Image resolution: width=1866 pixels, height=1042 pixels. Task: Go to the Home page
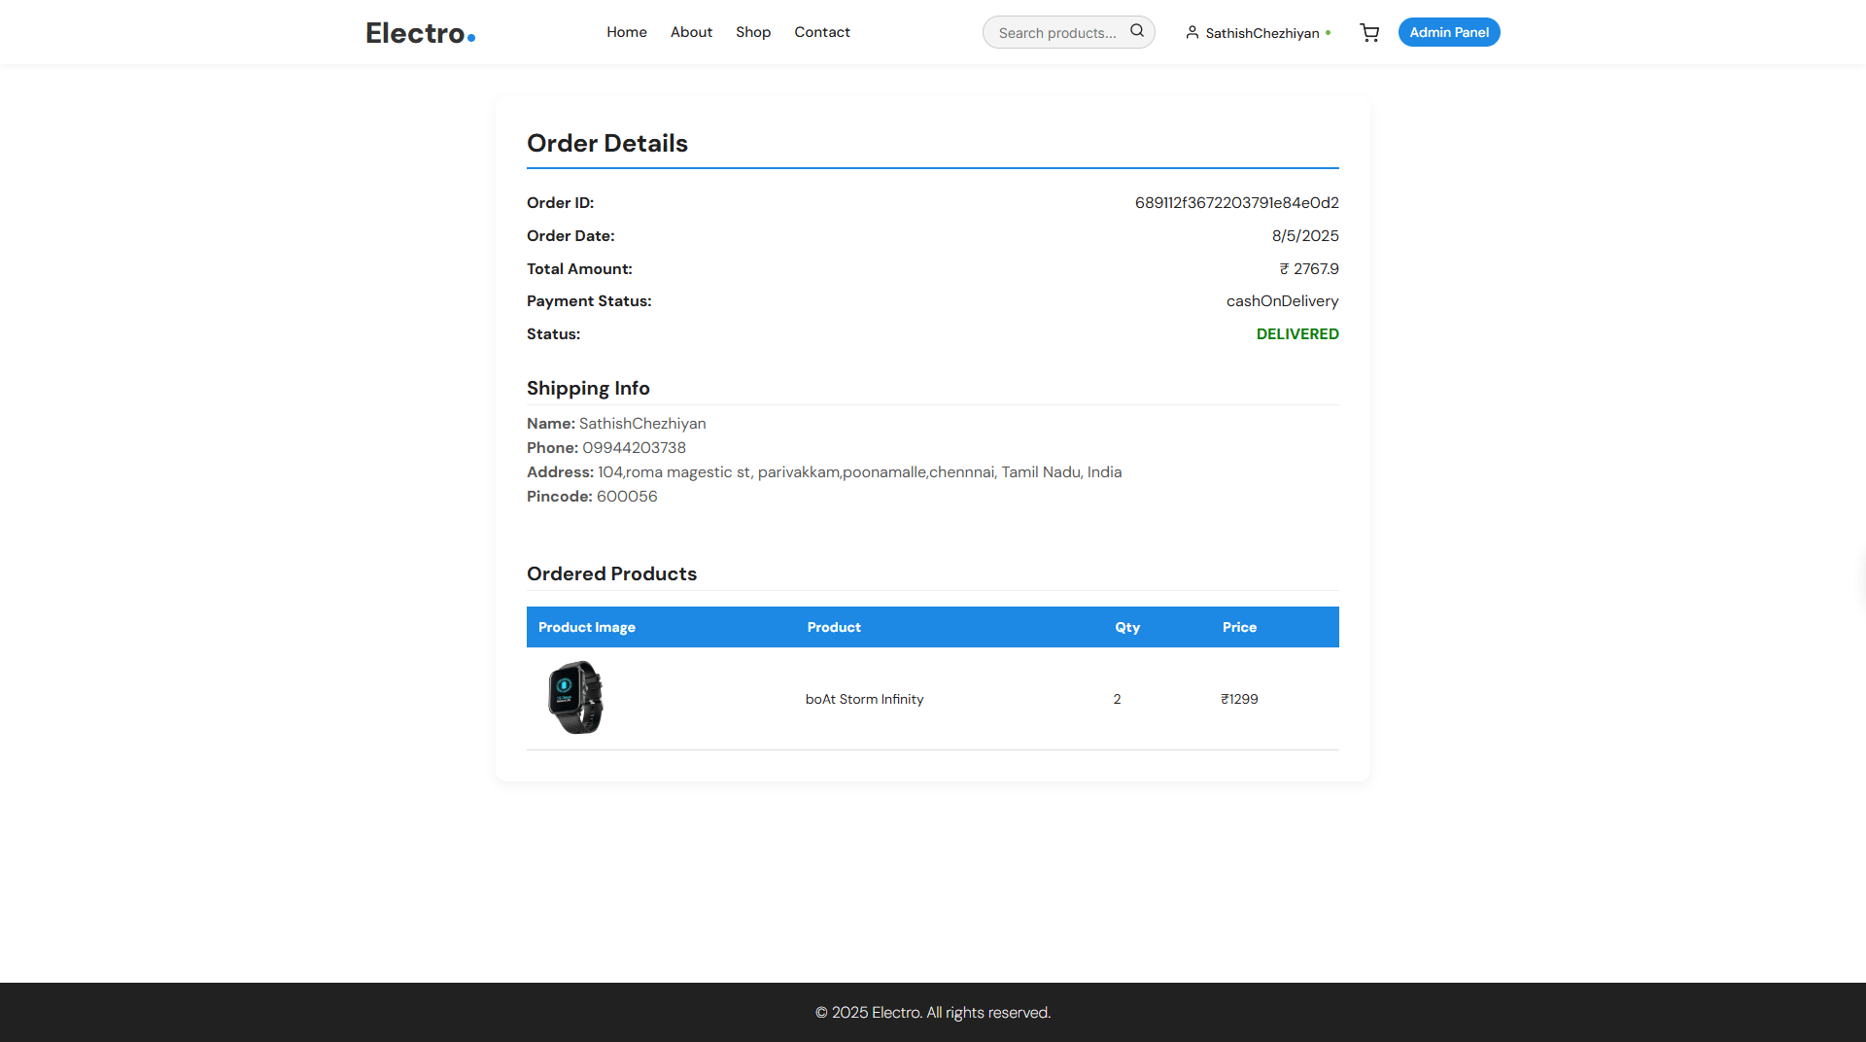pos(626,32)
